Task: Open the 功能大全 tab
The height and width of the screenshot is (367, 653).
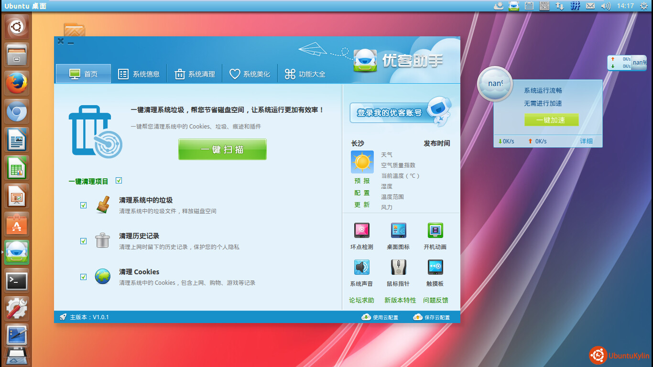Action: [x=305, y=74]
